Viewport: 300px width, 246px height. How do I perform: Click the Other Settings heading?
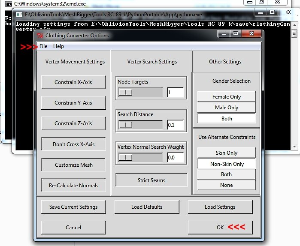[x=225, y=62]
